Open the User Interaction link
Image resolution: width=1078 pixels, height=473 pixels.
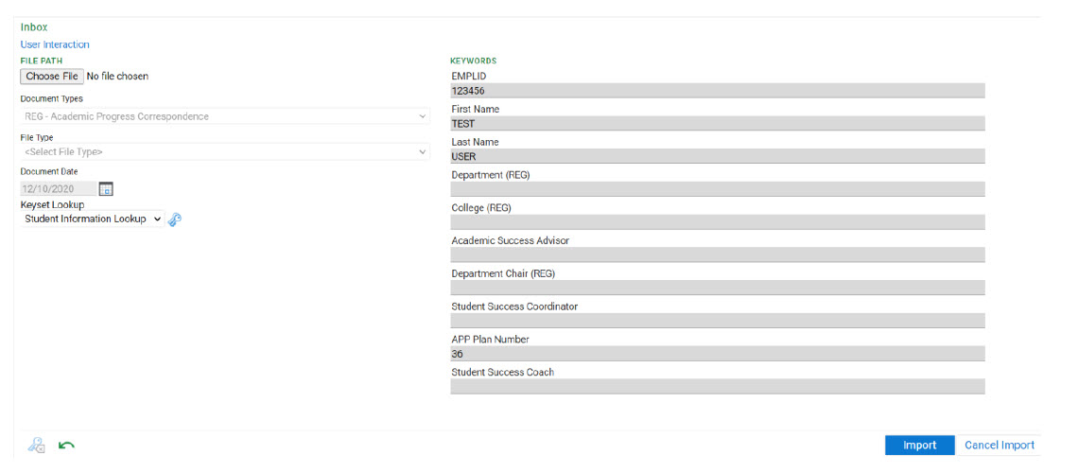coord(55,44)
